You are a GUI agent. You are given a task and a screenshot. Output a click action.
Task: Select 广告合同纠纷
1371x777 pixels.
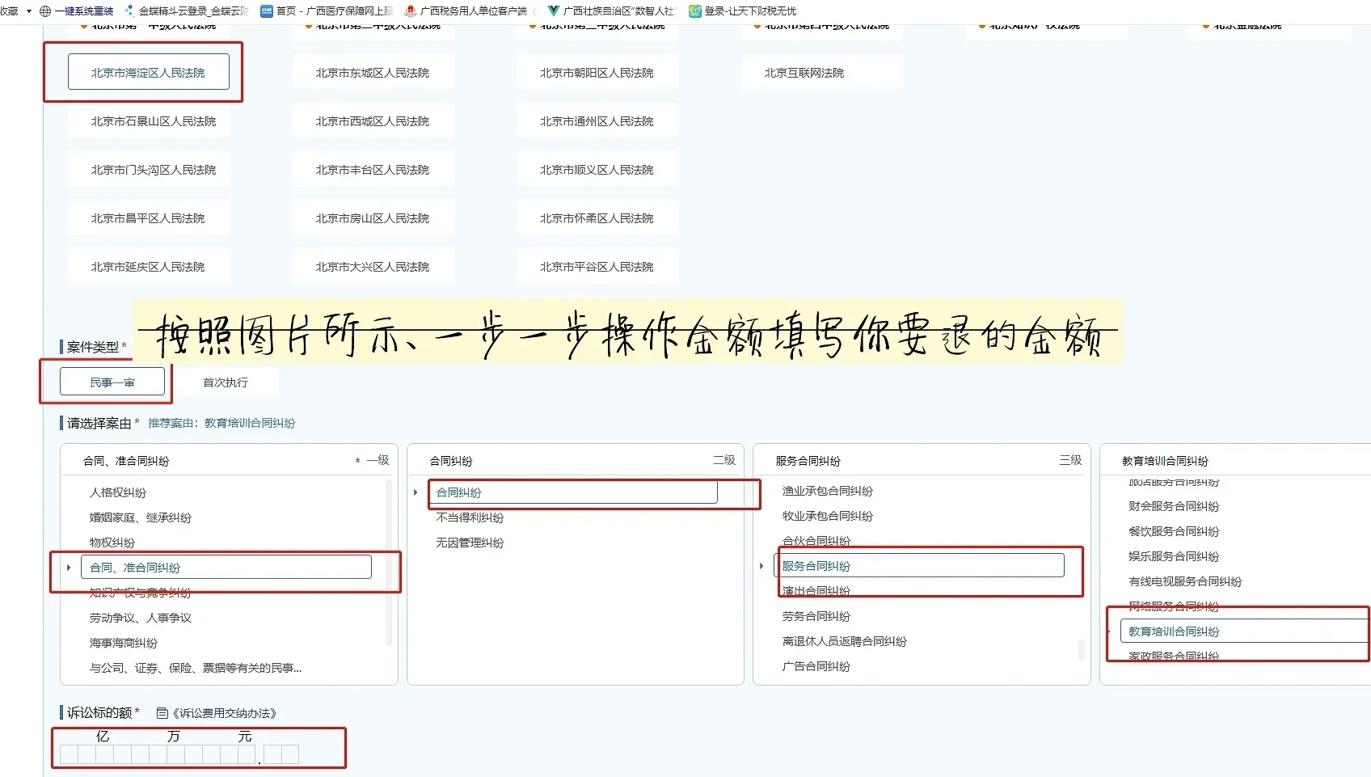tap(816, 666)
